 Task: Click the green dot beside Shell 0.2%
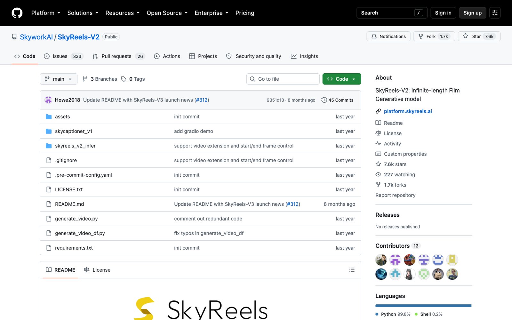[x=416, y=314]
